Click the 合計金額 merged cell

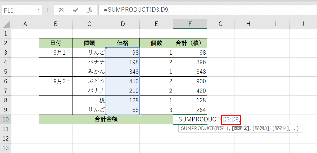(x=106, y=119)
